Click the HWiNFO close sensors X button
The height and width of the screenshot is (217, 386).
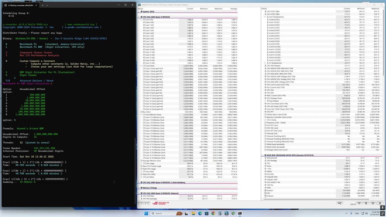point(380,203)
